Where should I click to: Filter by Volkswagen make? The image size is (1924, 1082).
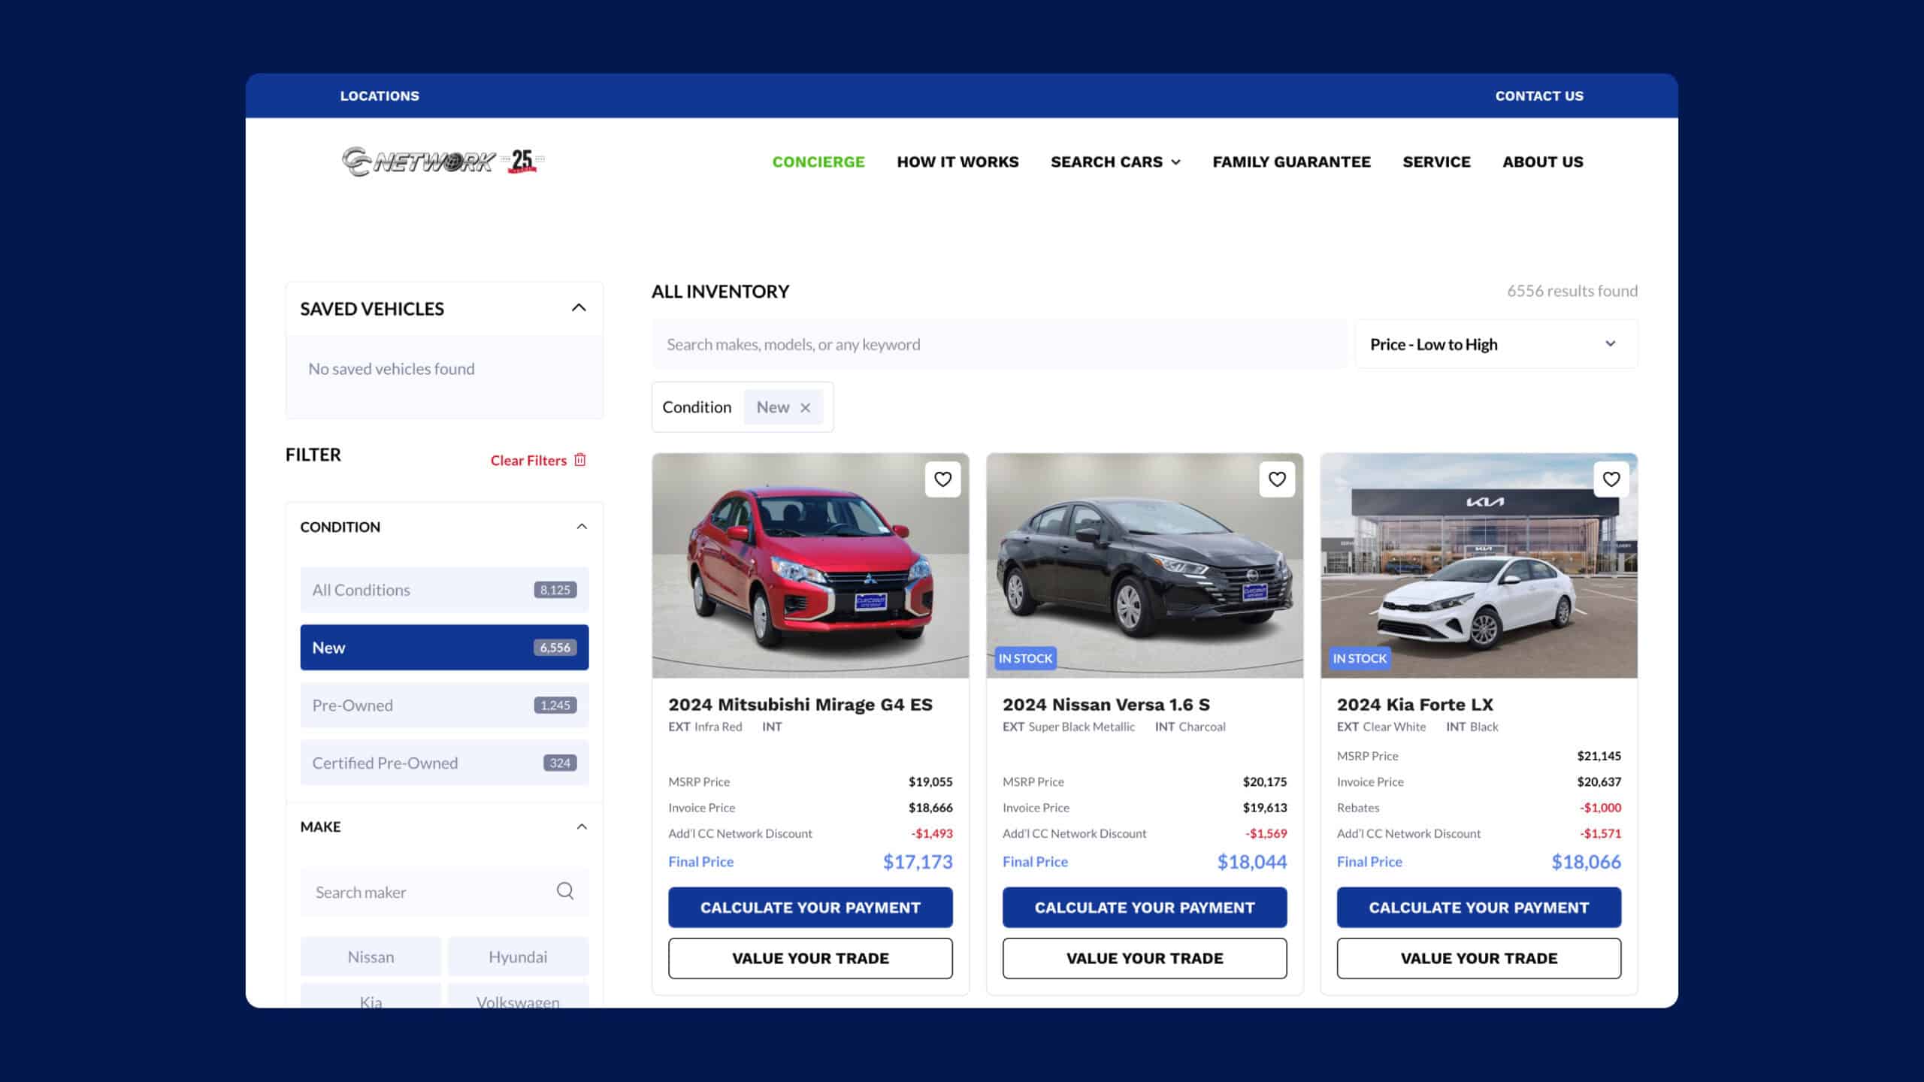(518, 996)
